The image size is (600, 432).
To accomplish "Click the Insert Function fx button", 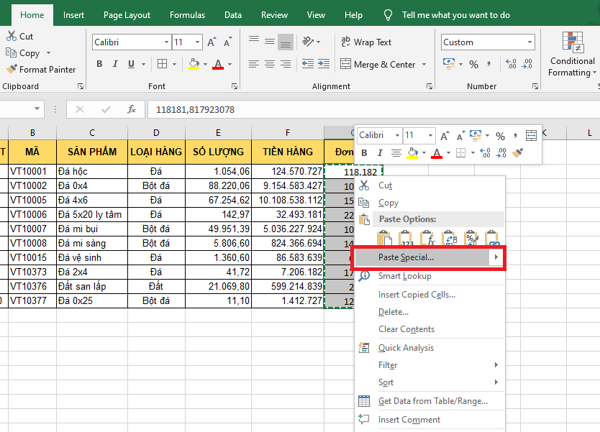I will (x=132, y=109).
